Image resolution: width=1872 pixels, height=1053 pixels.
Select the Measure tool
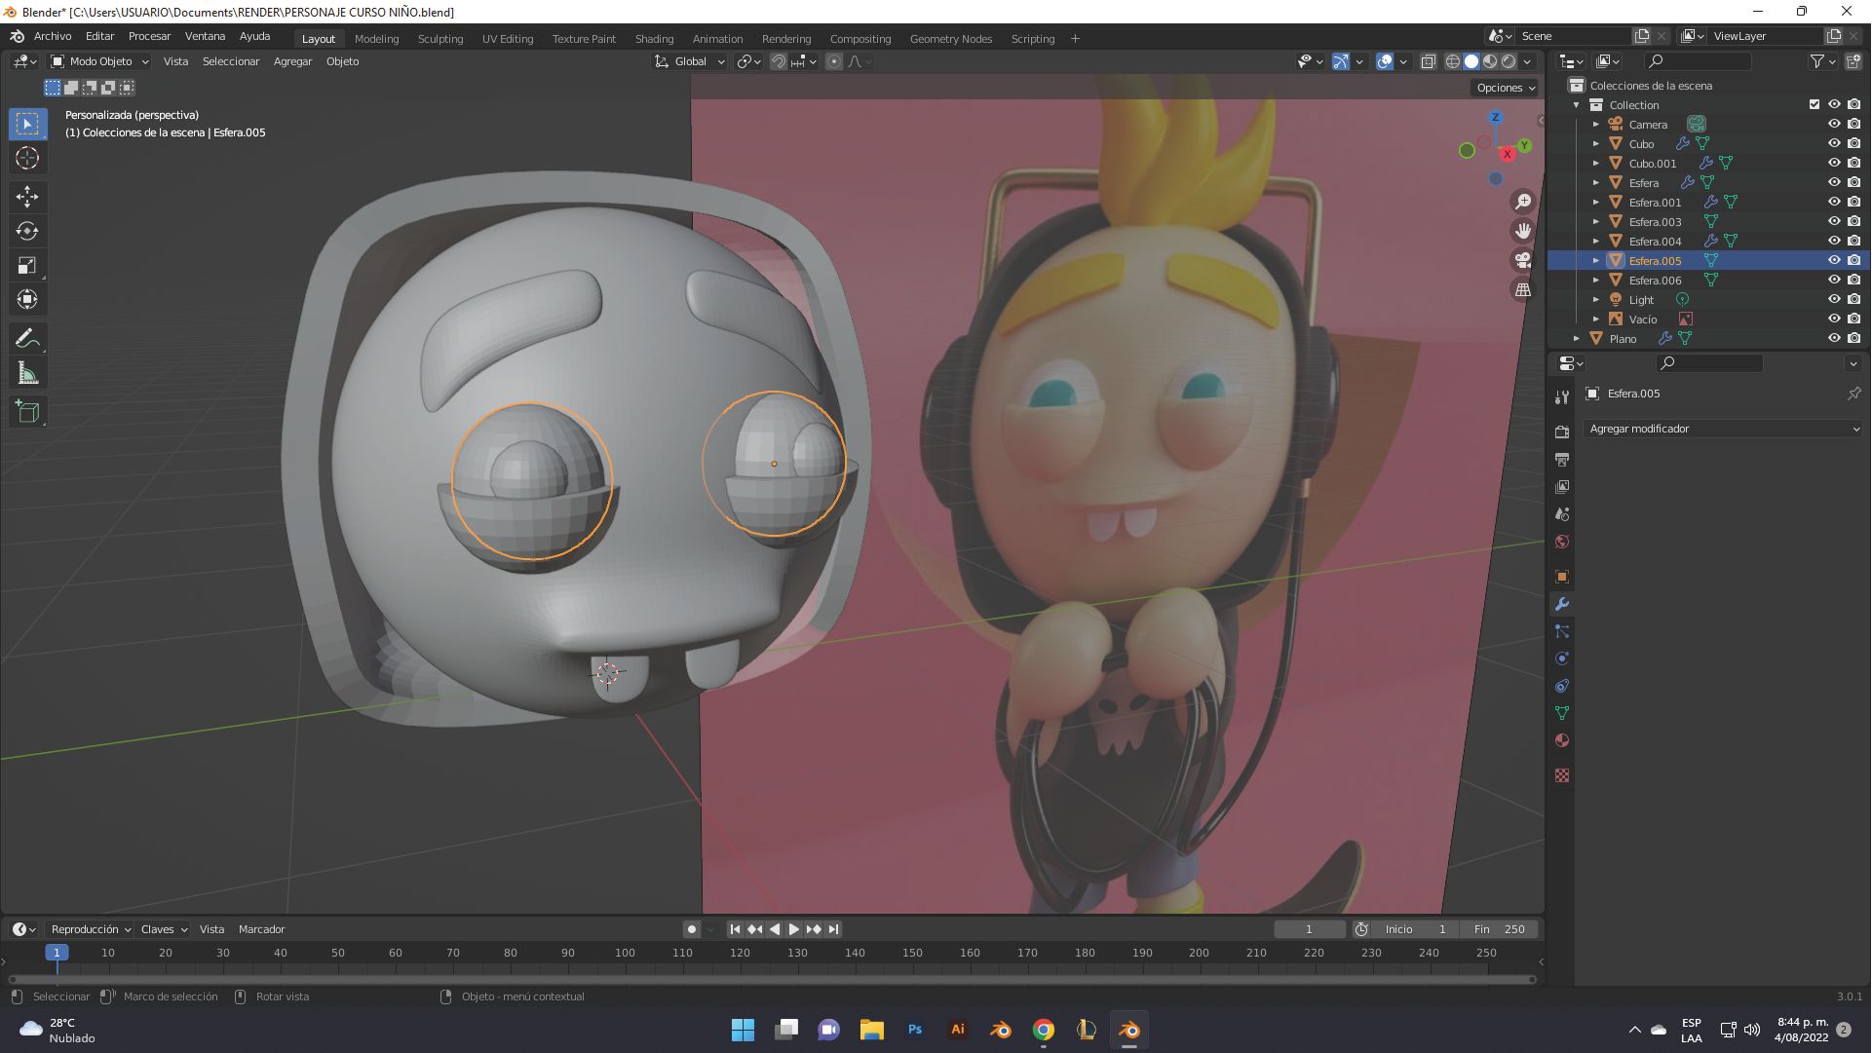(27, 373)
